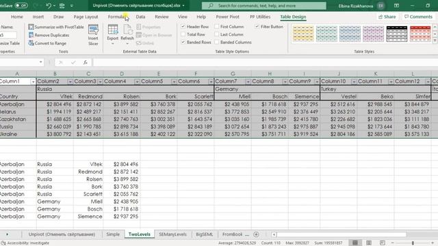The image size is (438, 246).
Task: Open the workbook file name dropdown
Action: click(183, 5)
